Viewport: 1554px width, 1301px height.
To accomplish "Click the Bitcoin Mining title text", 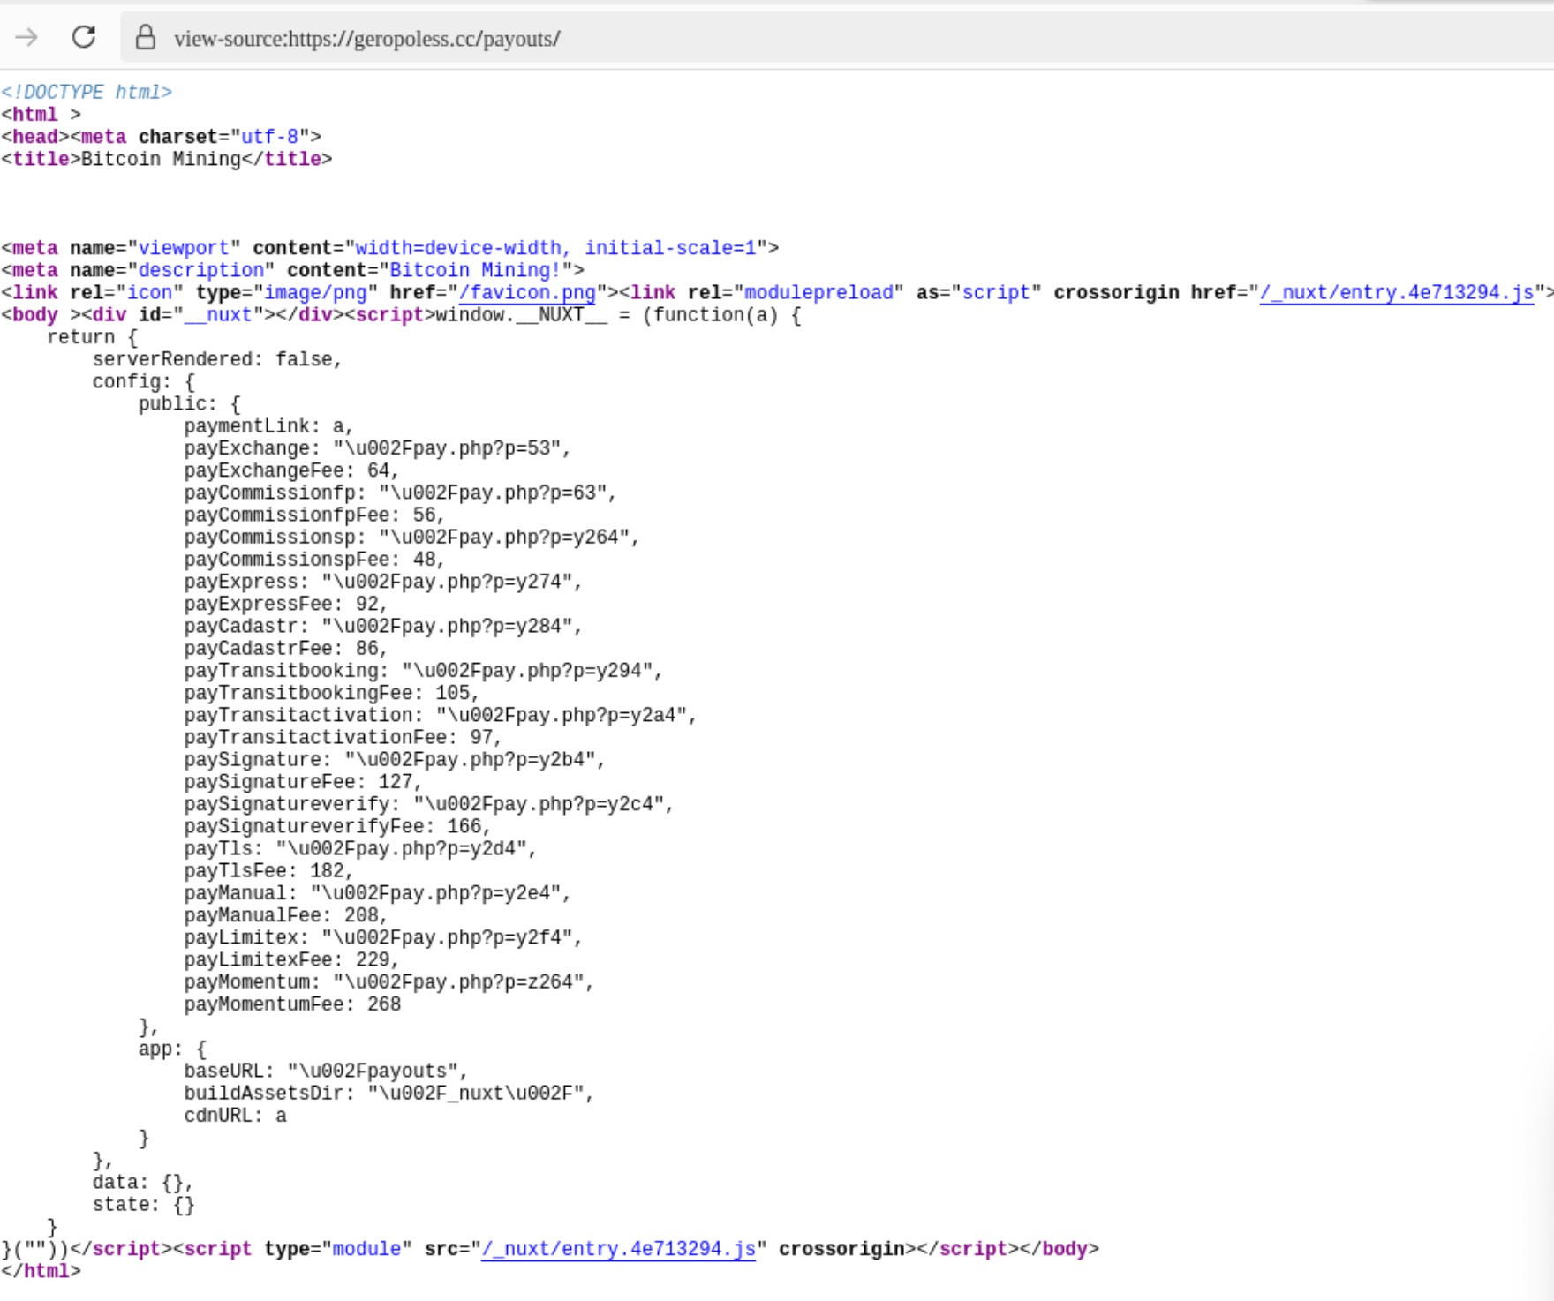I will [161, 160].
